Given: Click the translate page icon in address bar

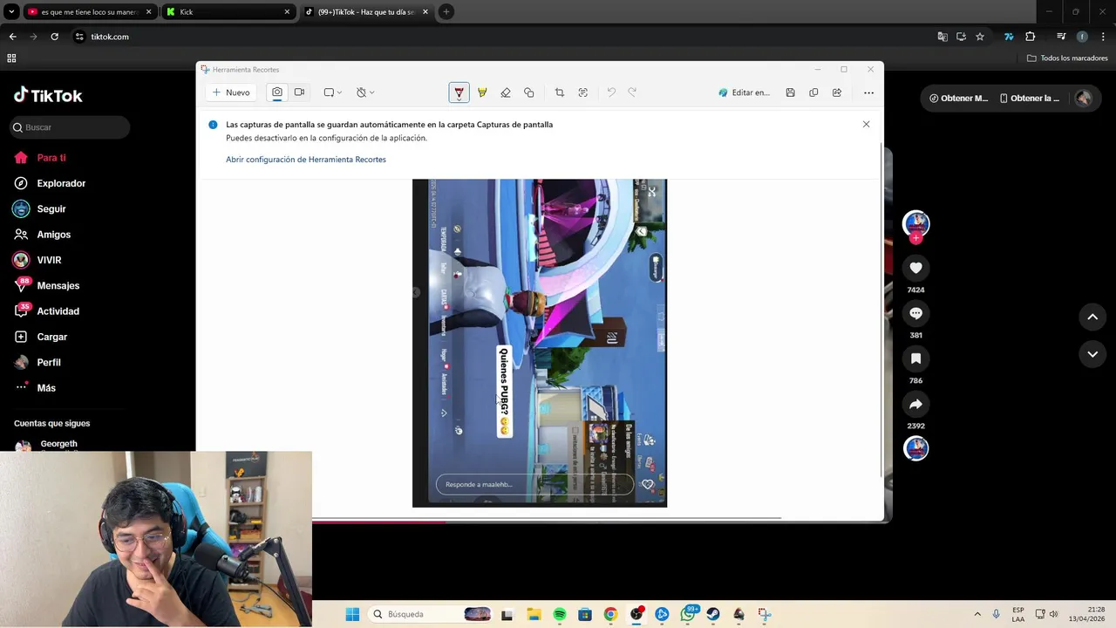Looking at the screenshot, I should (x=942, y=37).
